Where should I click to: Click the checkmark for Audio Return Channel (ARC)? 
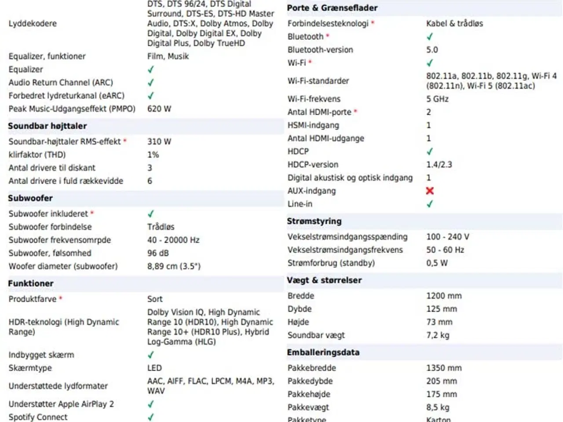(151, 83)
